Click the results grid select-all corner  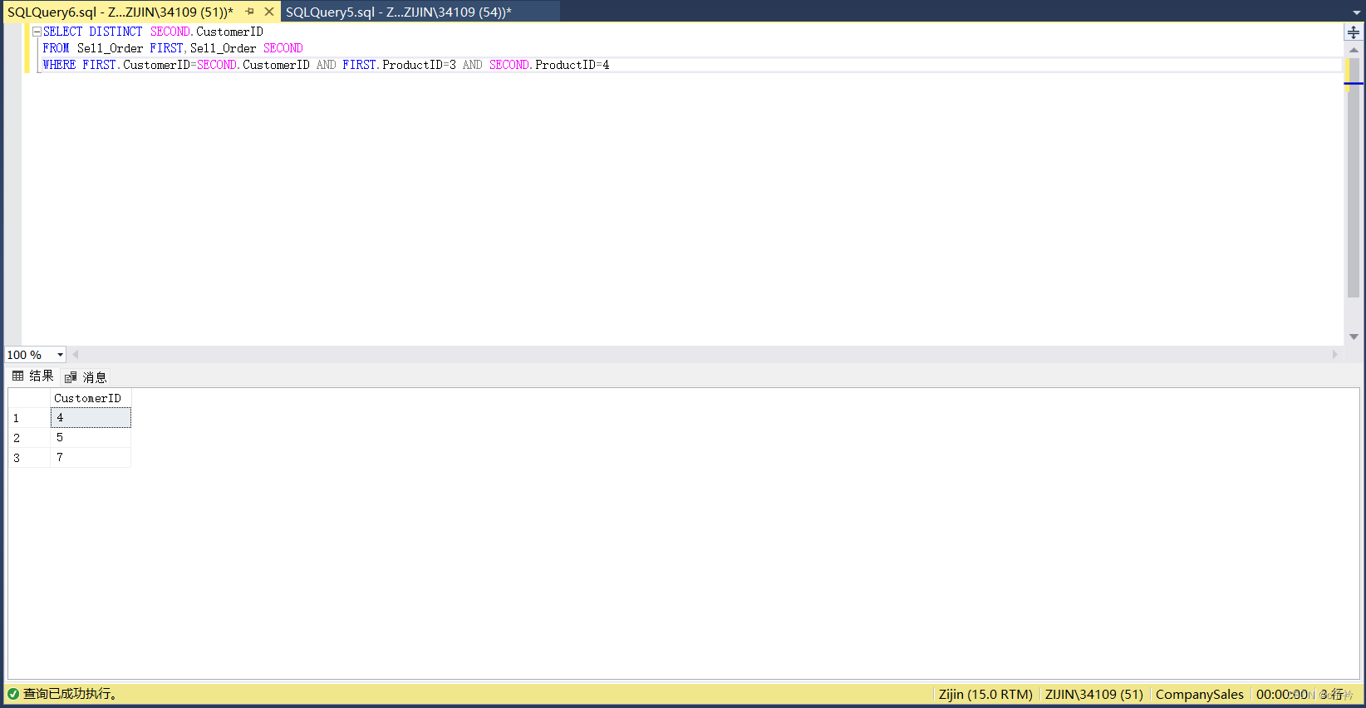[x=29, y=398]
